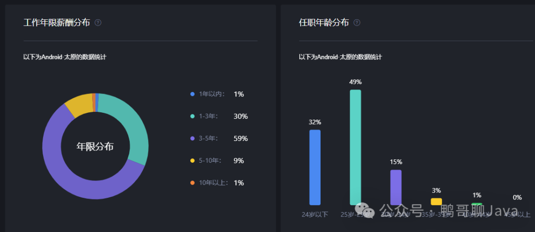Toggle the 10年以上 legend item
The width and height of the screenshot is (535, 232).
point(217,183)
